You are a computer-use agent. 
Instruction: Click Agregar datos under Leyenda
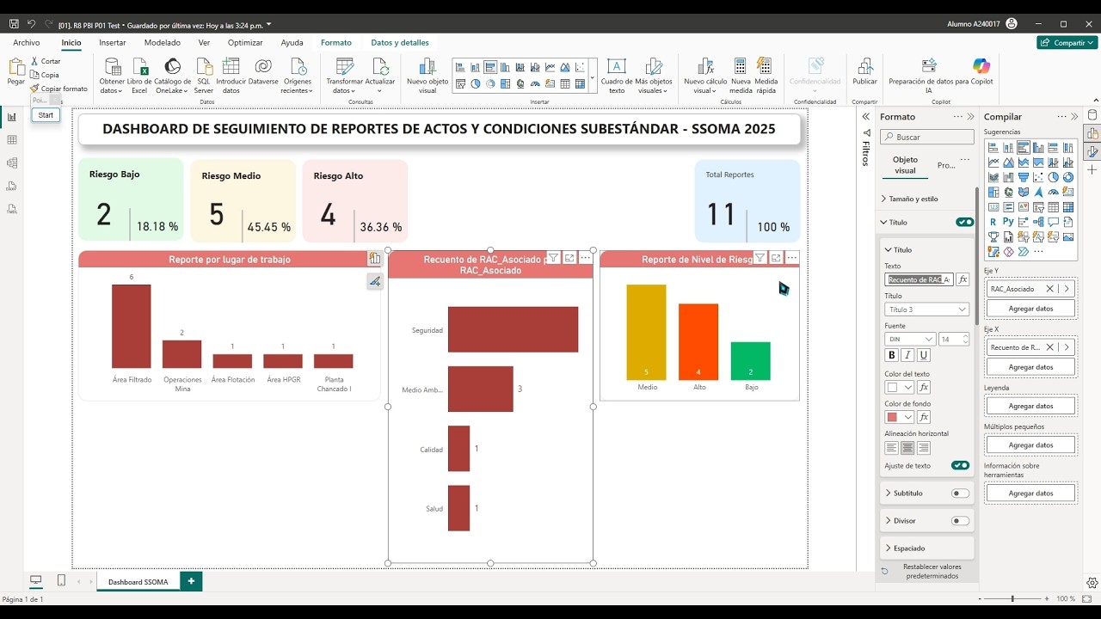1030,406
